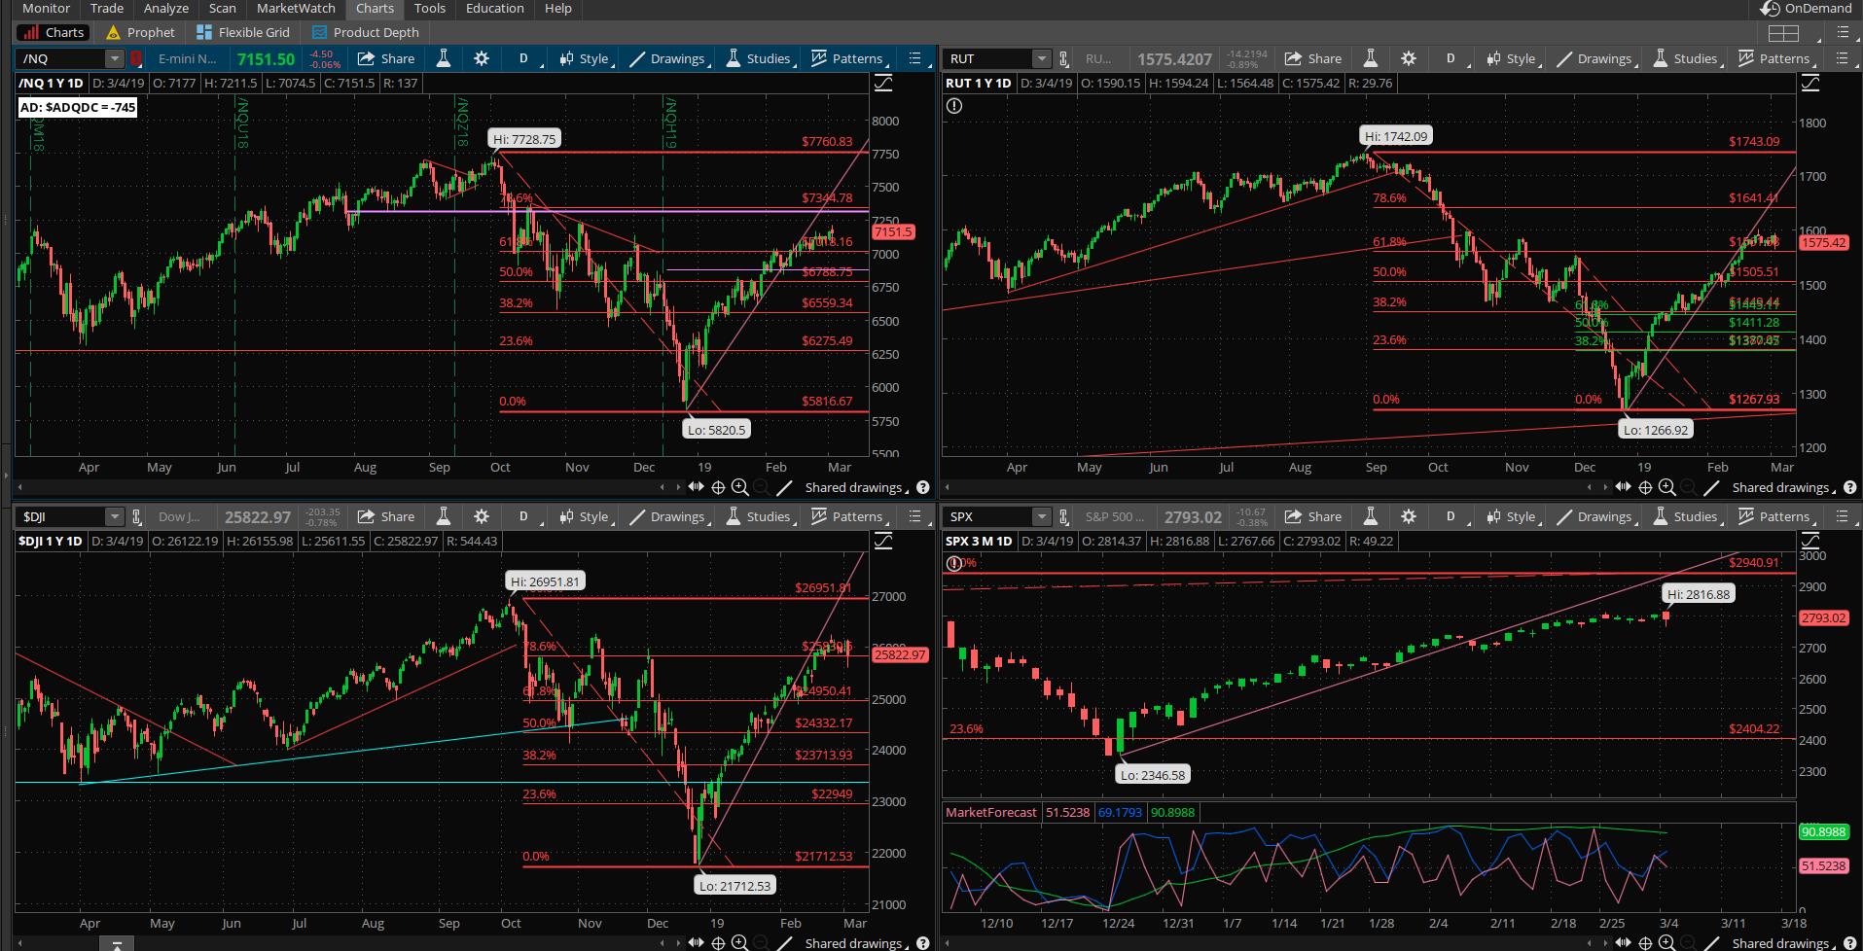
Task: Open help question mark under /NQ chart
Action: pyautogui.click(x=923, y=487)
